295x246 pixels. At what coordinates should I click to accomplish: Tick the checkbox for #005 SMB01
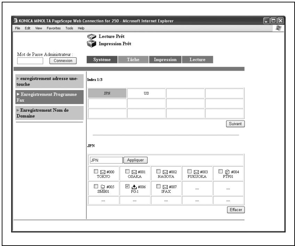click(x=96, y=186)
